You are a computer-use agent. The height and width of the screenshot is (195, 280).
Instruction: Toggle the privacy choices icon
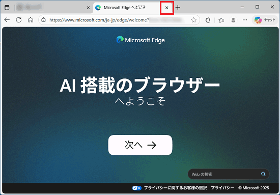[x=137, y=188]
